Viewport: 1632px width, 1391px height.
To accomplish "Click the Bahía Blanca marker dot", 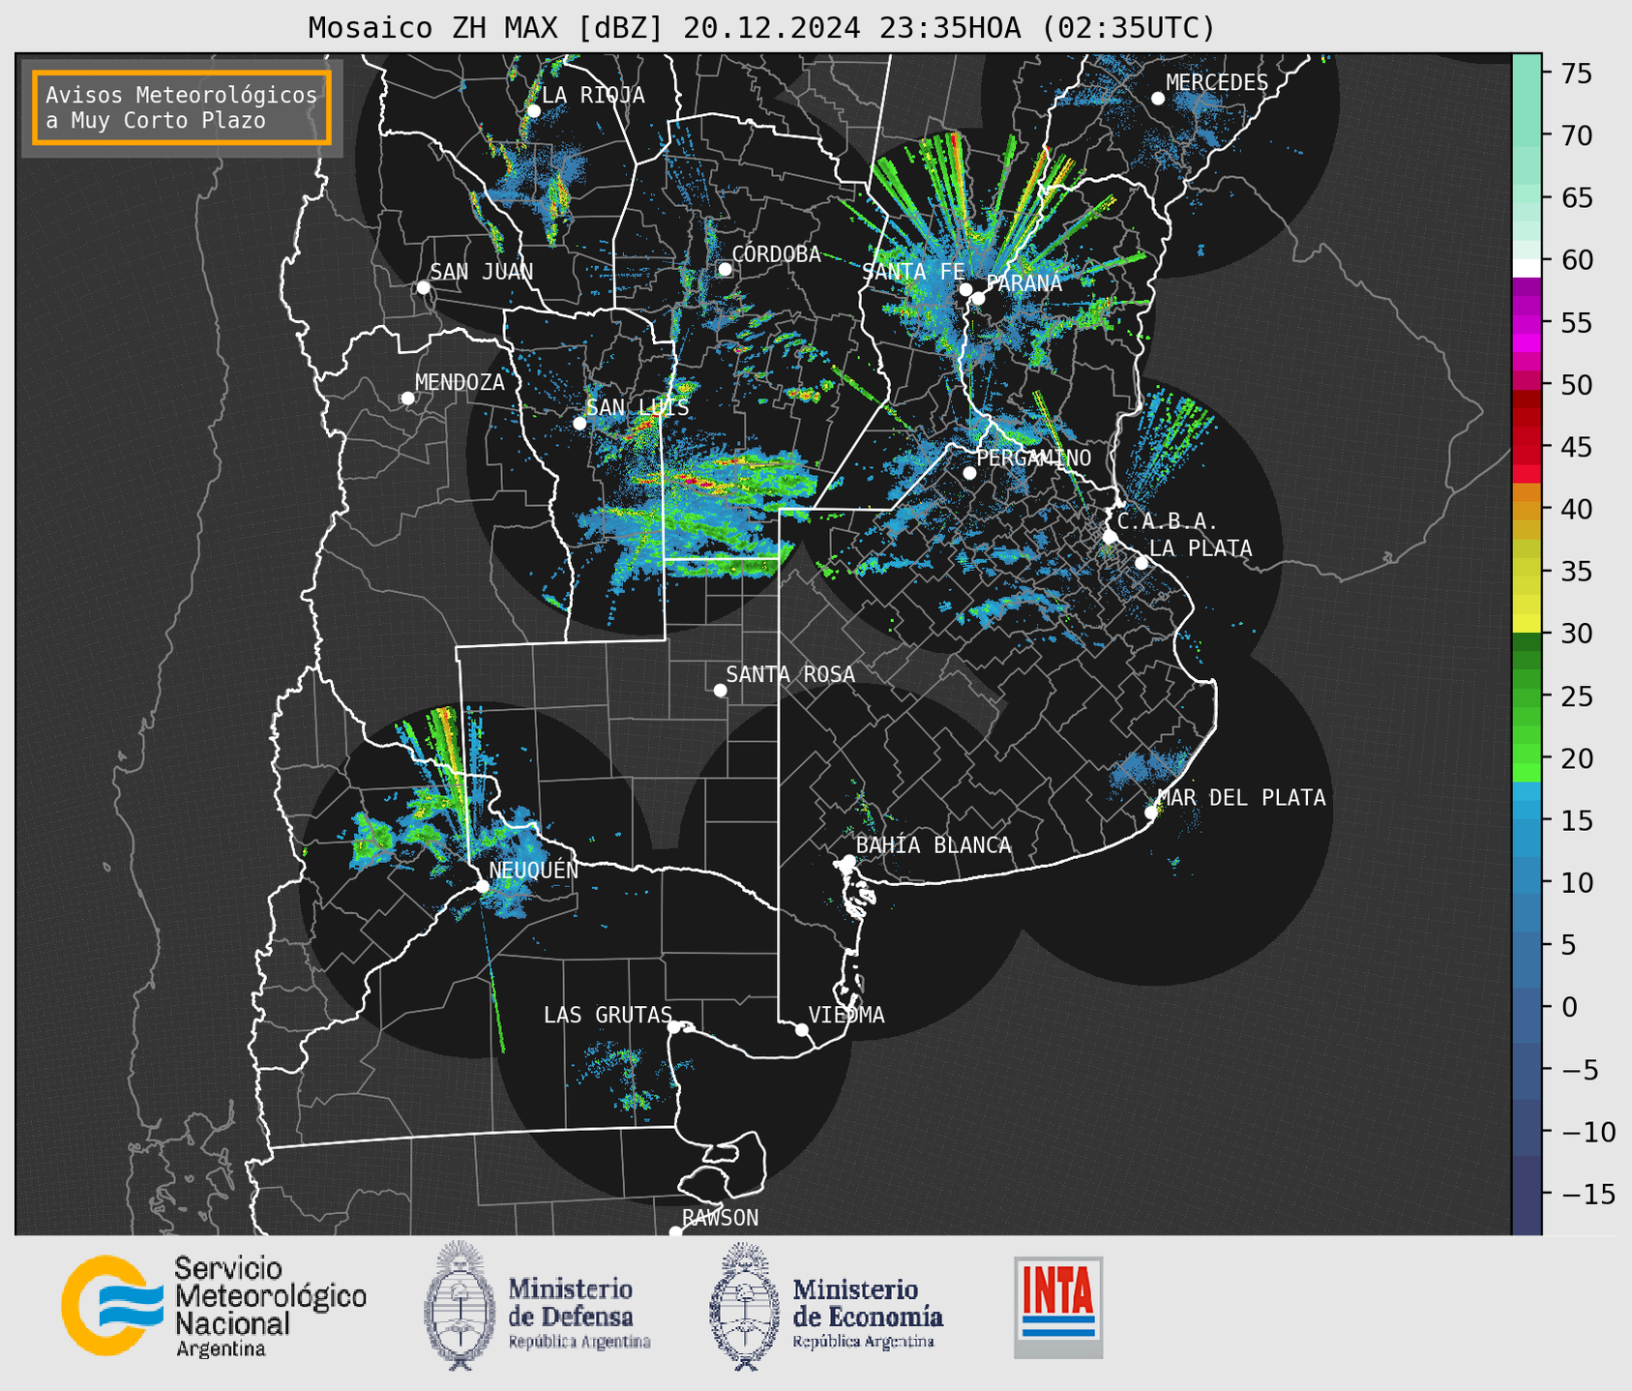I will point(848,861).
